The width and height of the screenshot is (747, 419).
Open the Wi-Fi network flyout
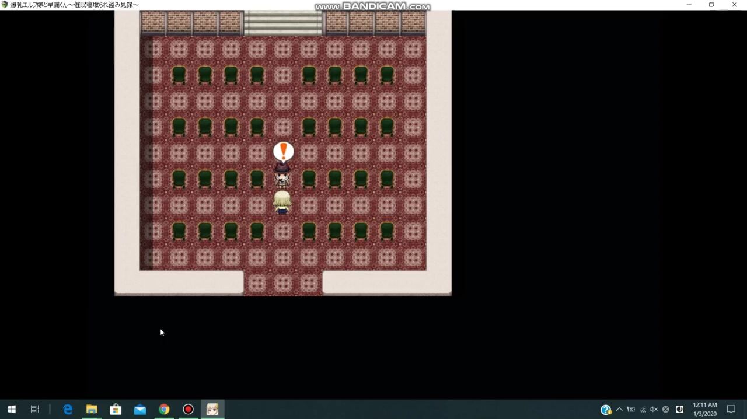[643, 410]
